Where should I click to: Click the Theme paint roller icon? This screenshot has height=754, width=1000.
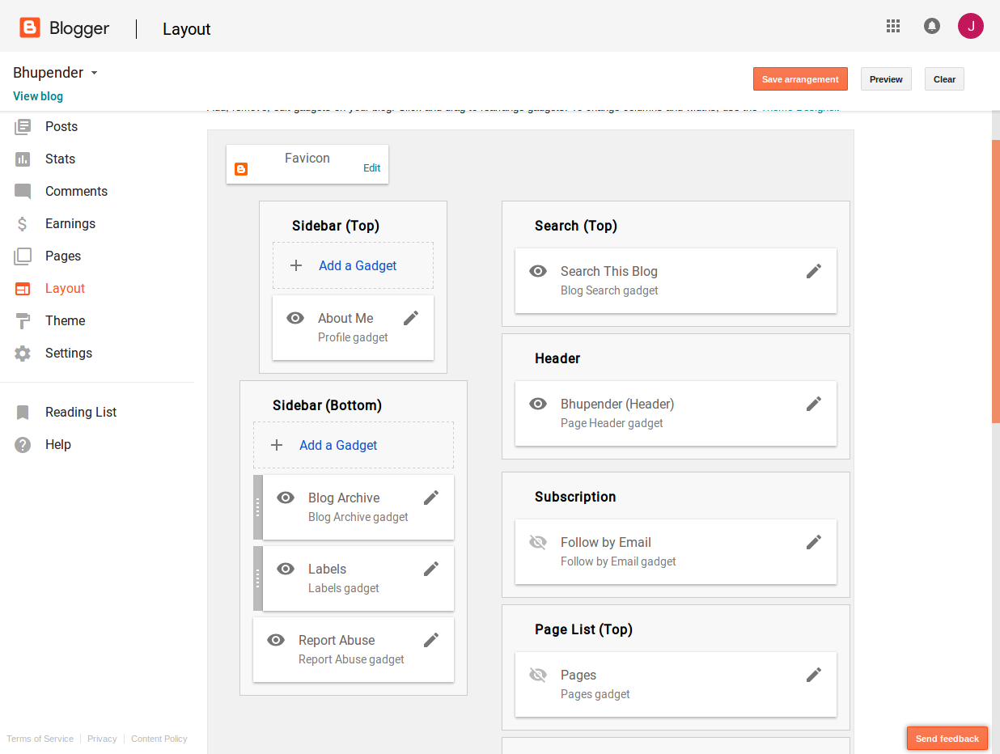23,321
